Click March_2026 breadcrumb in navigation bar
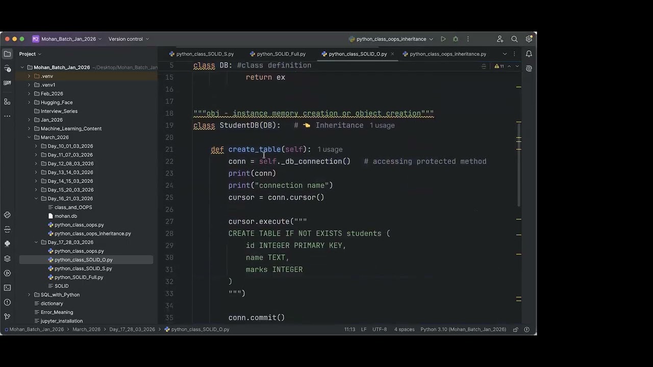Viewport: 653px width, 367px height. point(86,330)
